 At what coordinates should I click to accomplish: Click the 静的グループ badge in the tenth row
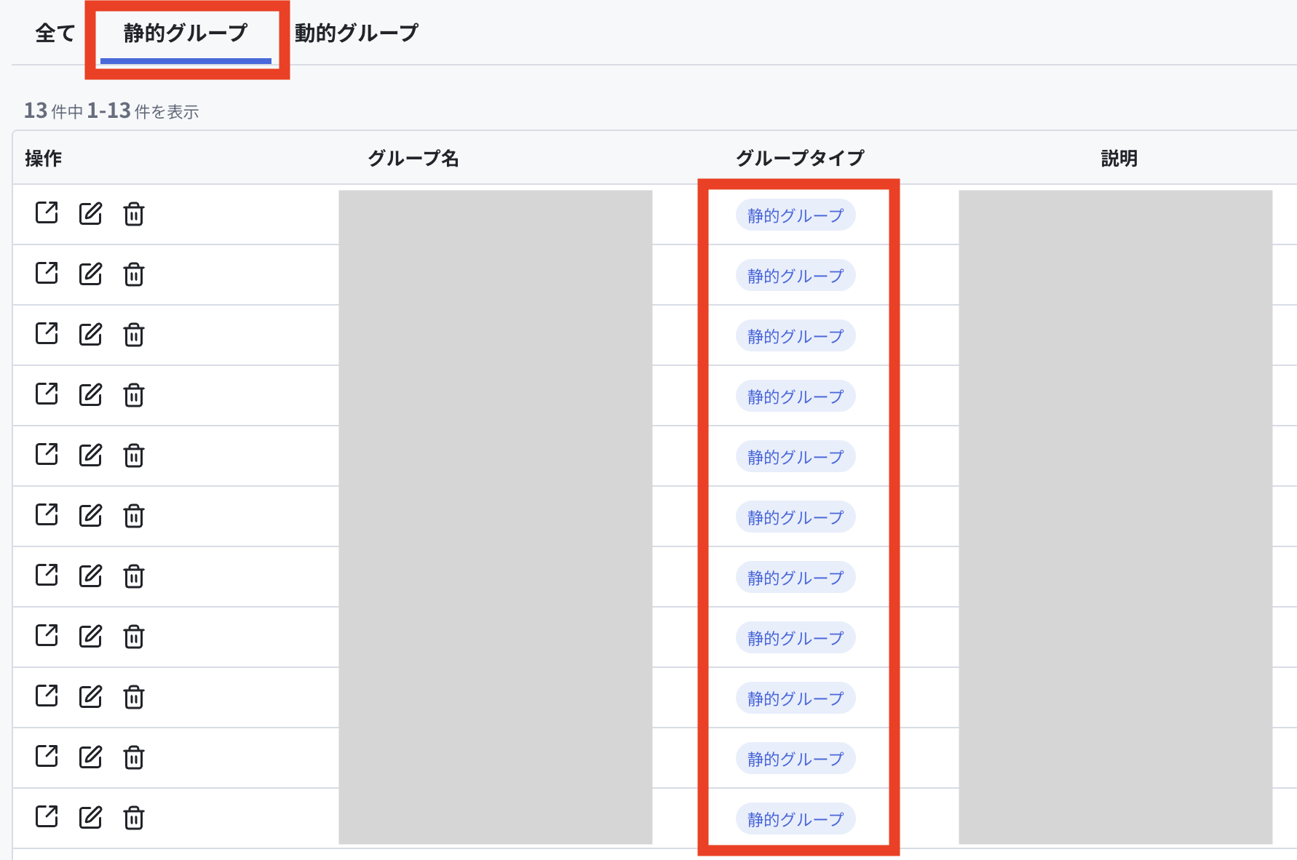[796, 759]
